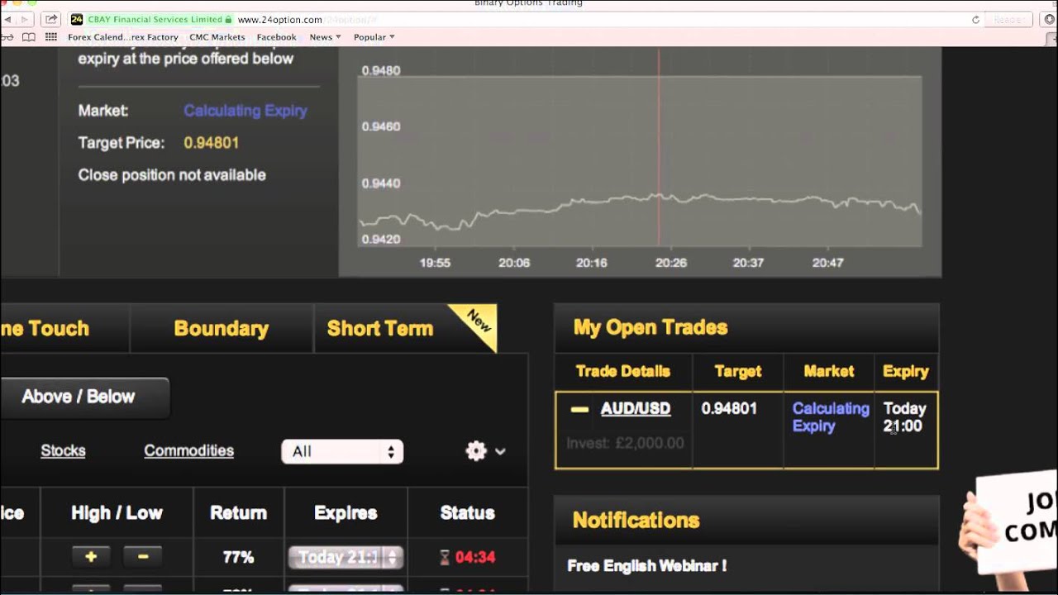Expand the Popular bookmarks folder

pyautogui.click(x=374, y=37)
